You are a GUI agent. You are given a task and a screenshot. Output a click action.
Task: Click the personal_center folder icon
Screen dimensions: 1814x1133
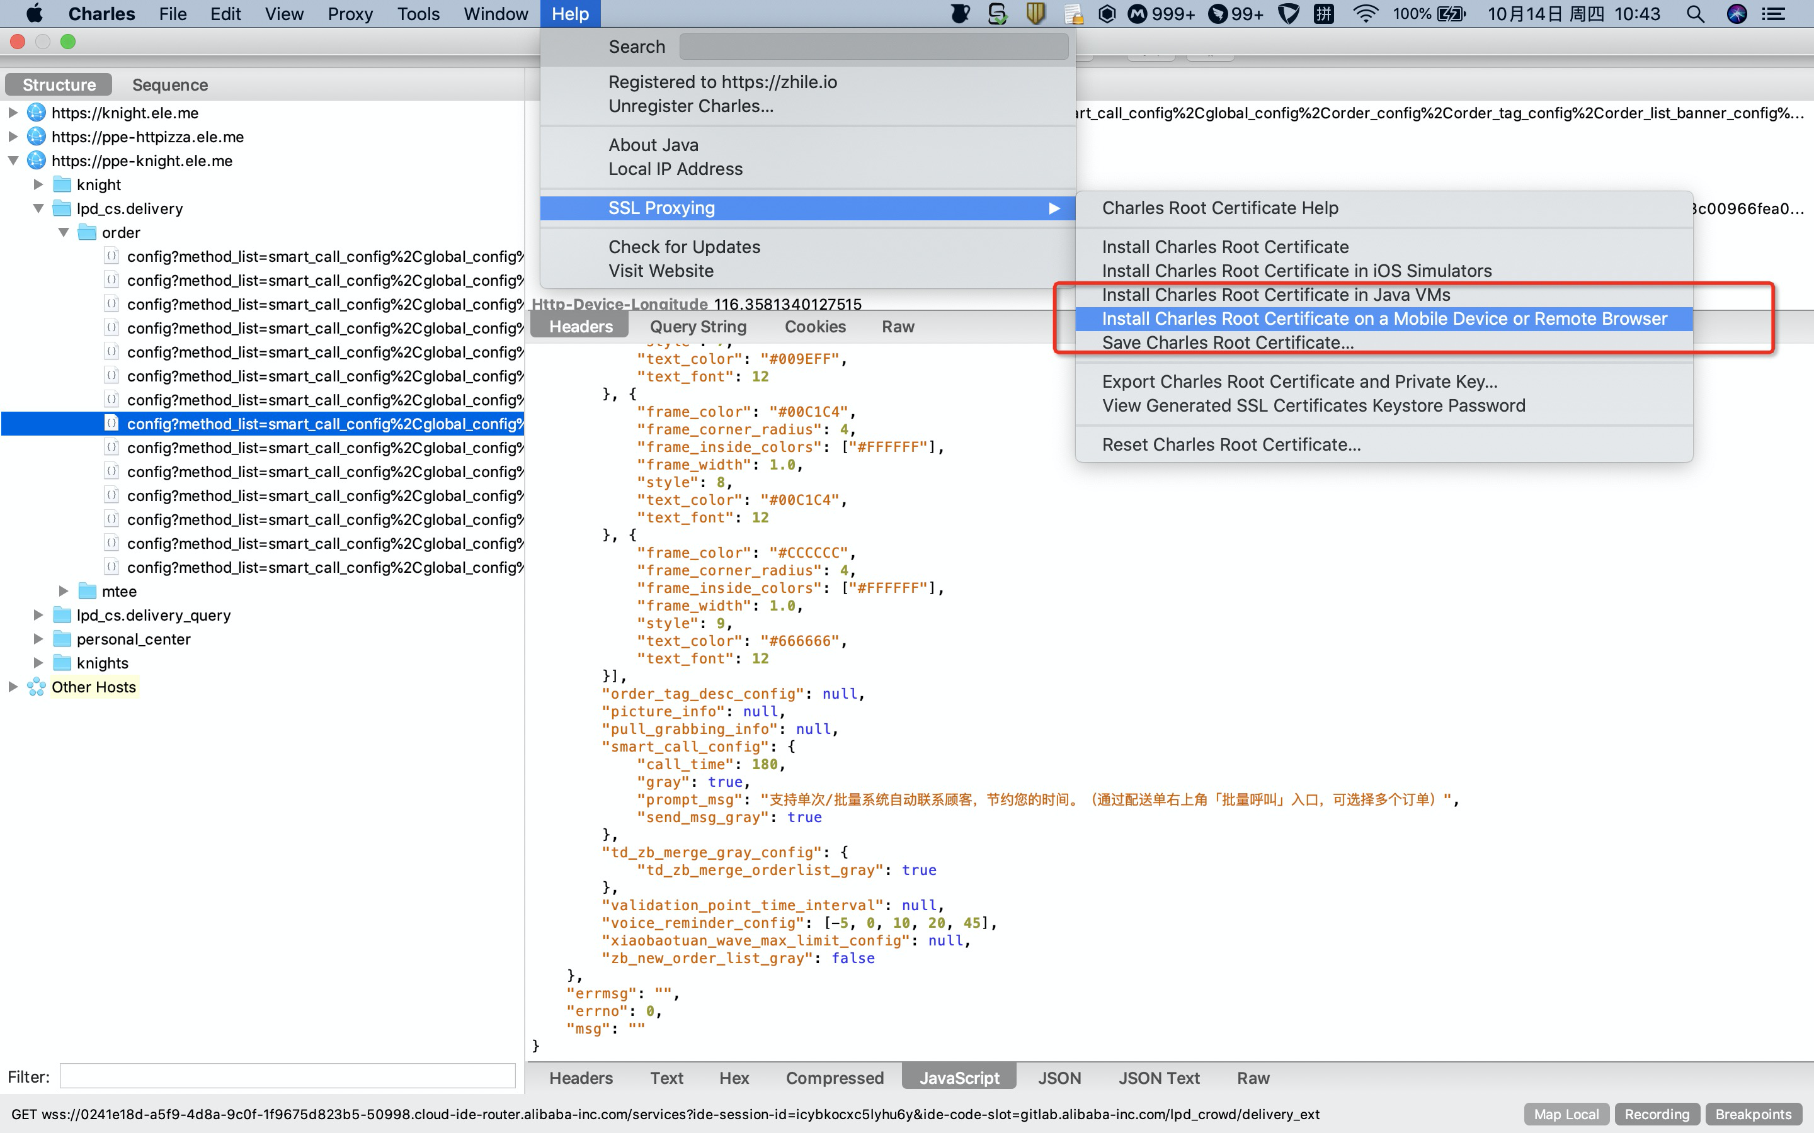[62, 639]
